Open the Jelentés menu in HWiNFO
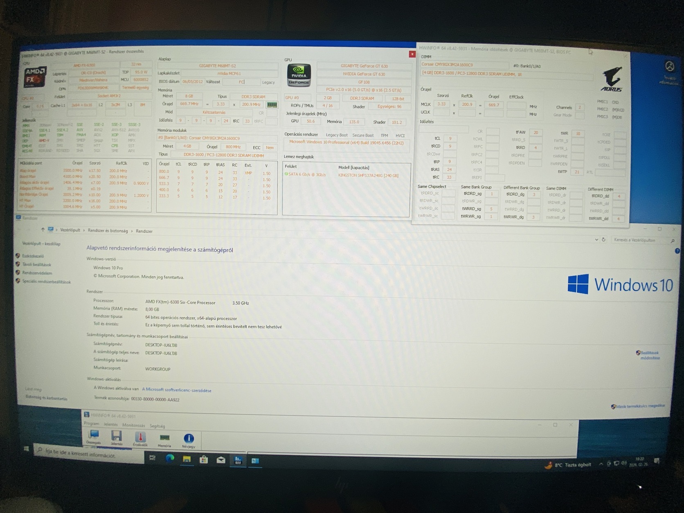The image size is (684, 513). (110, 424)
